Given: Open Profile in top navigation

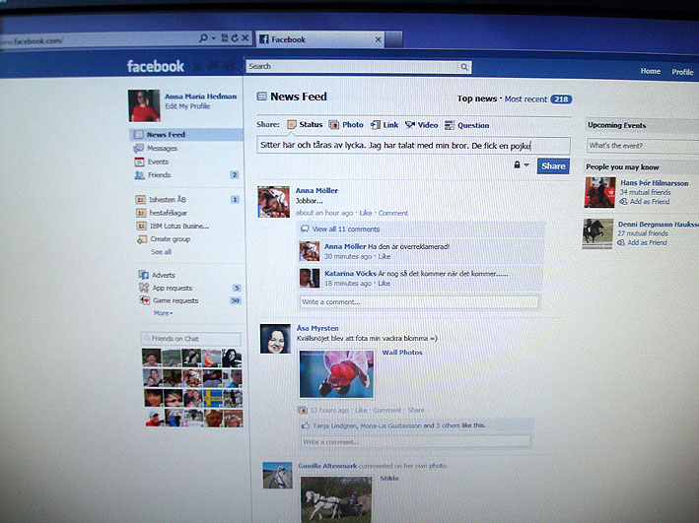Looking at the screenshot, I should 682,72.
